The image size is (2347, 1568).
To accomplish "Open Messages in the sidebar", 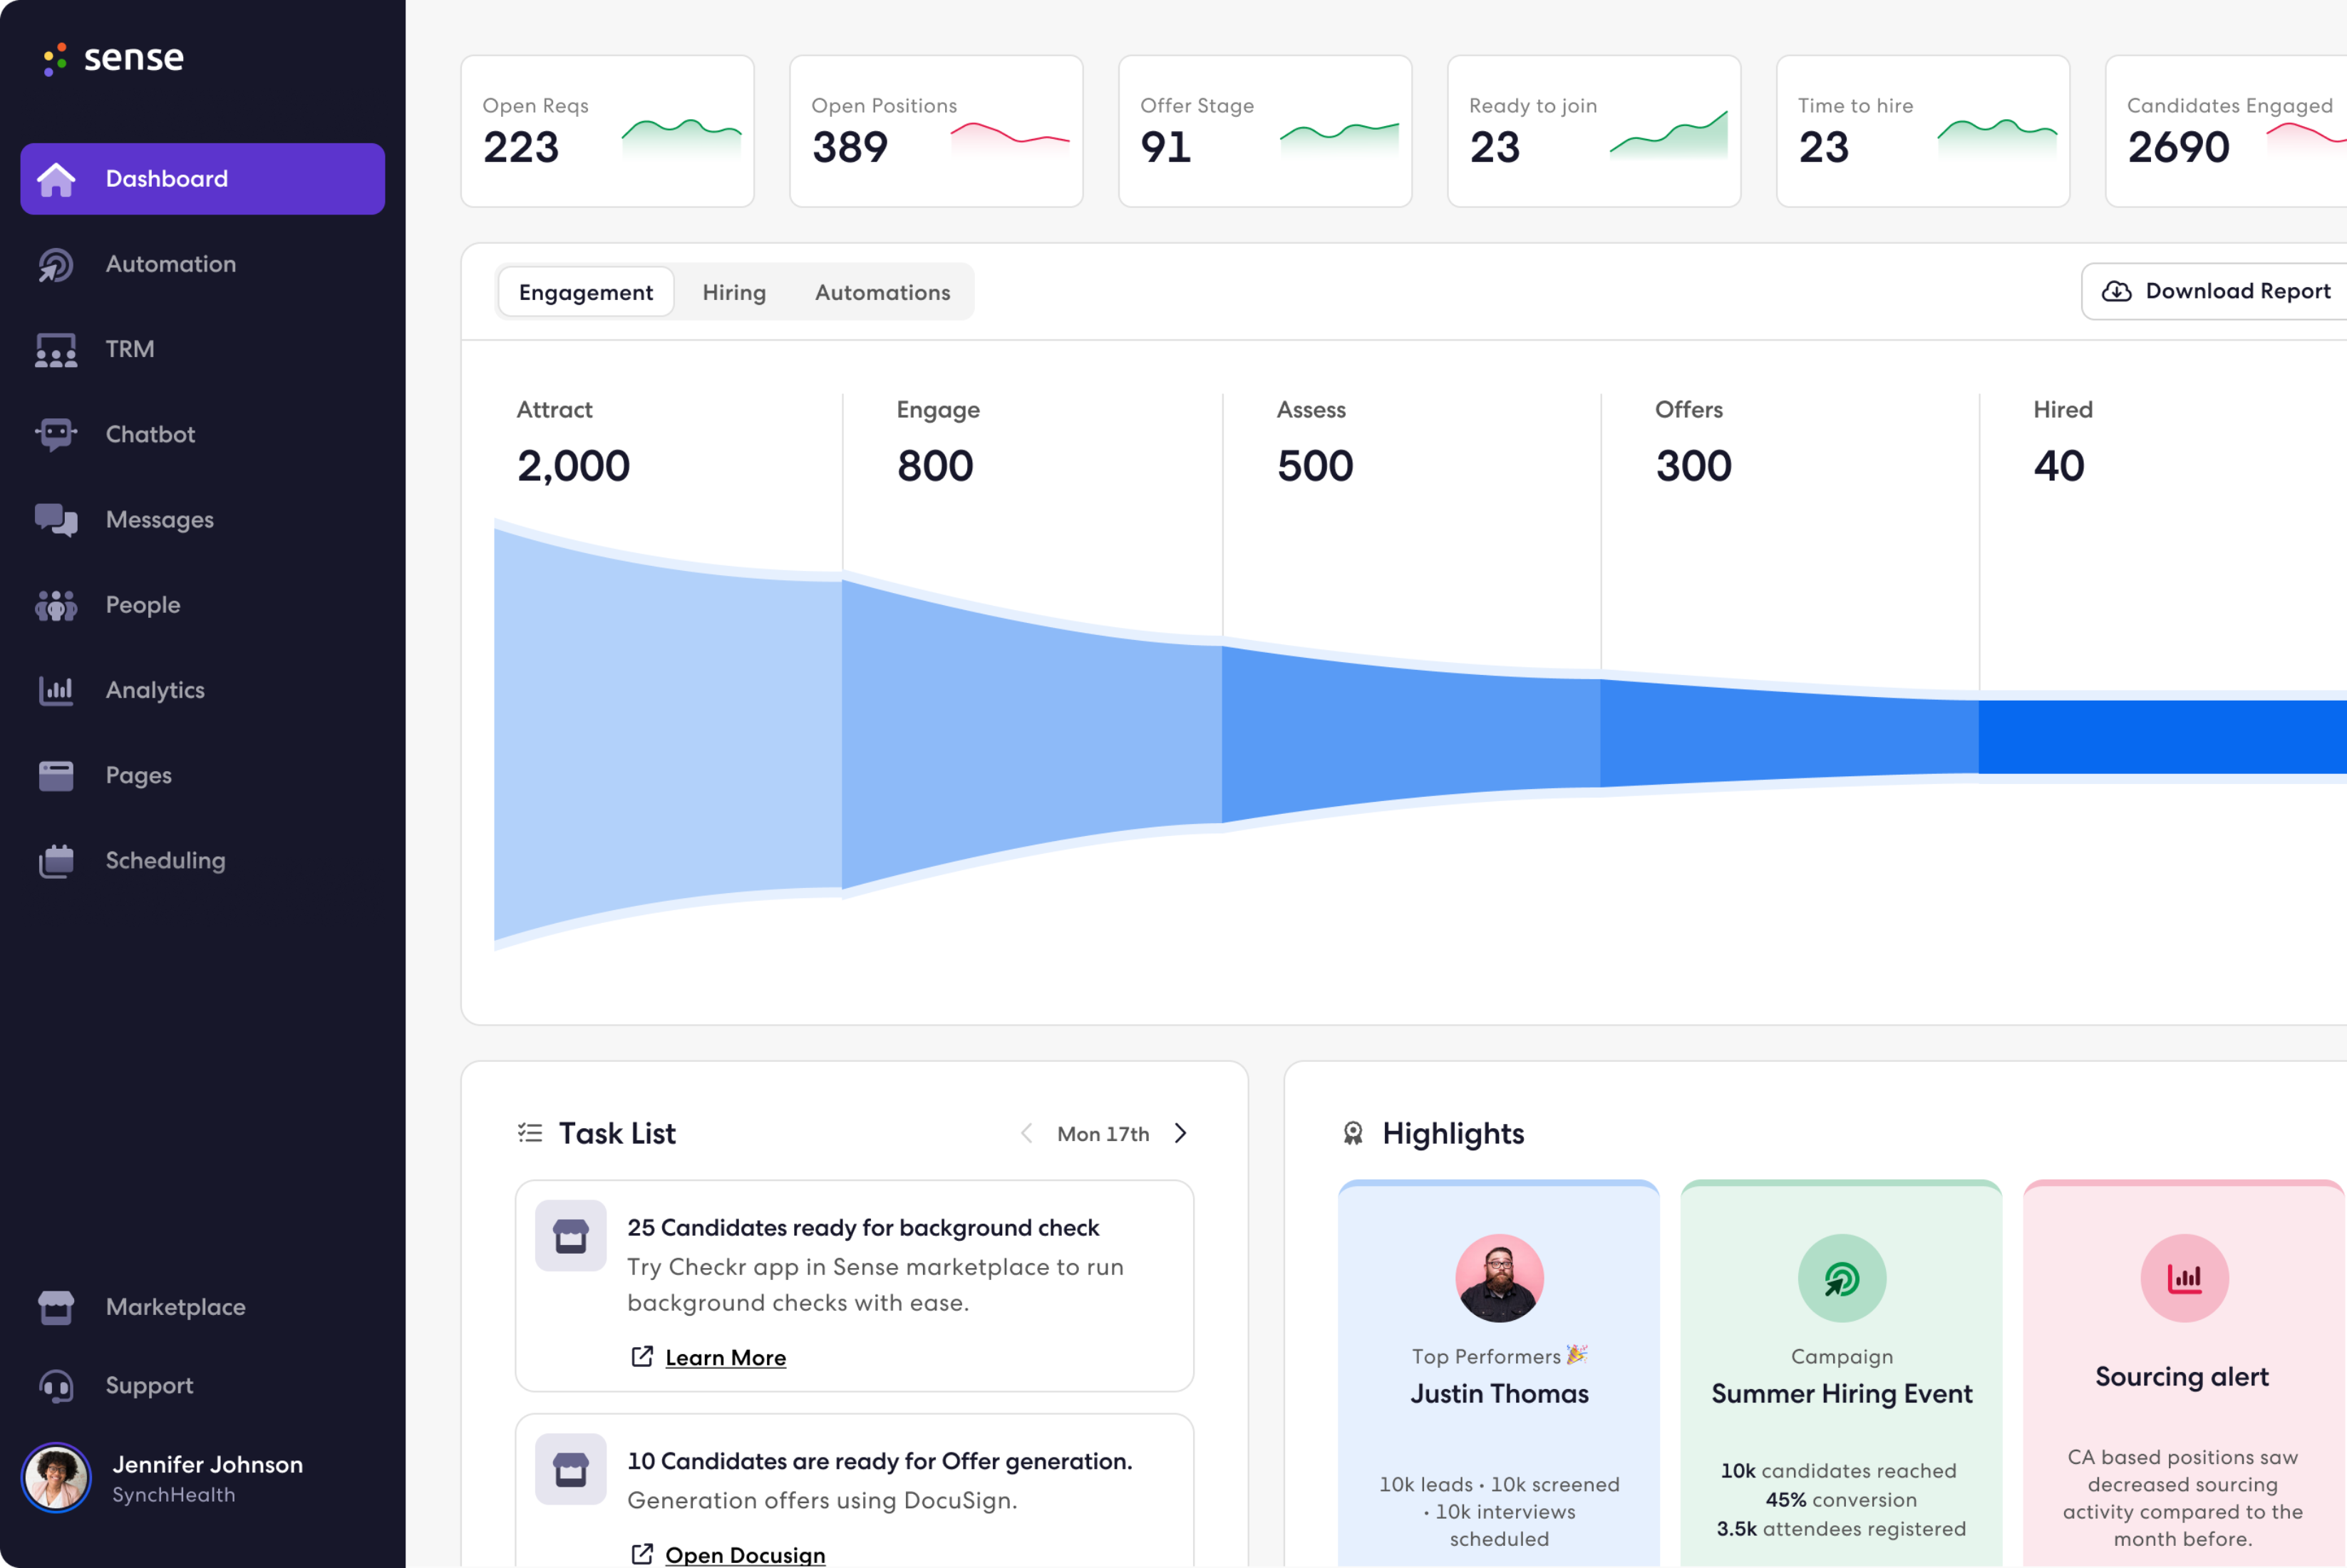I will click(x=158, y=519).
